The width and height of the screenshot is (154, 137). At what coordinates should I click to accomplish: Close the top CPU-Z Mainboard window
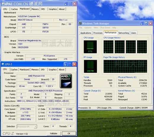click(x=75, y=4)
